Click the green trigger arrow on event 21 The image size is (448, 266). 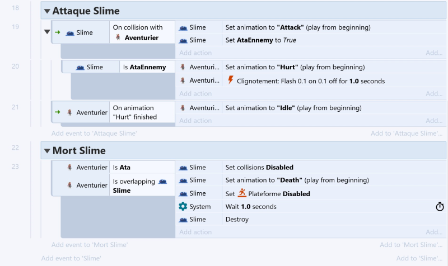[x=58, y=112]
